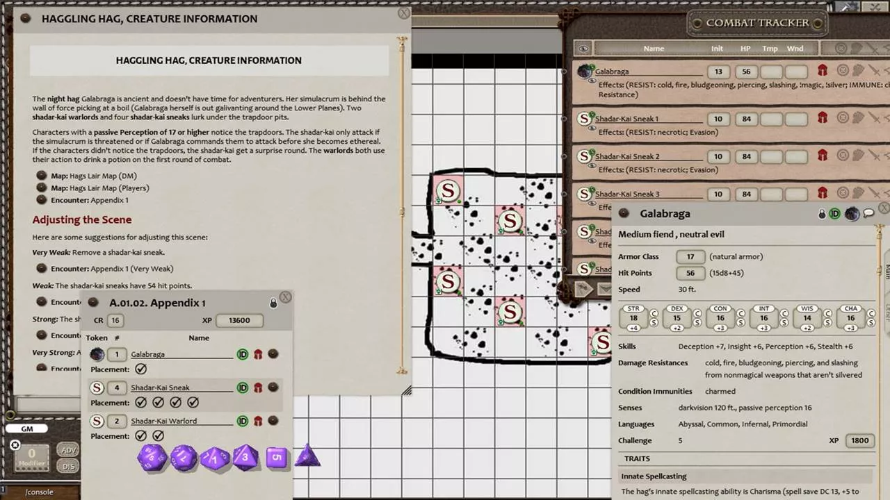The width and height of the screenshot is (890, 500).
Task: Edit the Shadar-Kai Sneak count field showing 4
Action: pos(116,387)
